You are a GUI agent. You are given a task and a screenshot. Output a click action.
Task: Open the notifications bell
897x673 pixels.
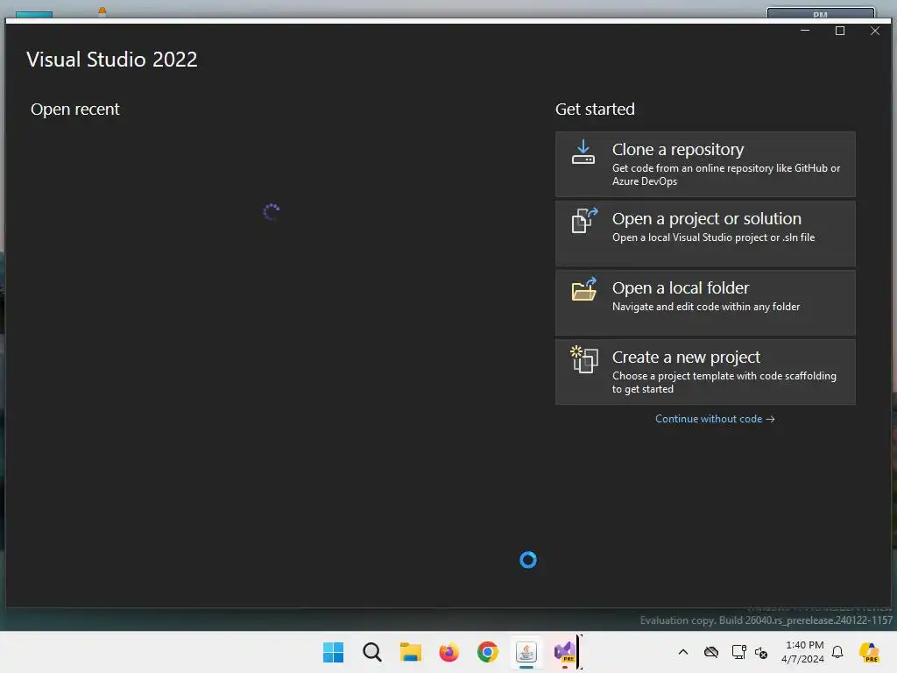coord(837,652)
